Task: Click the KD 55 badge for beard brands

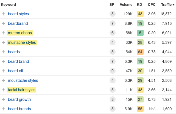Action: pos(140,109)
